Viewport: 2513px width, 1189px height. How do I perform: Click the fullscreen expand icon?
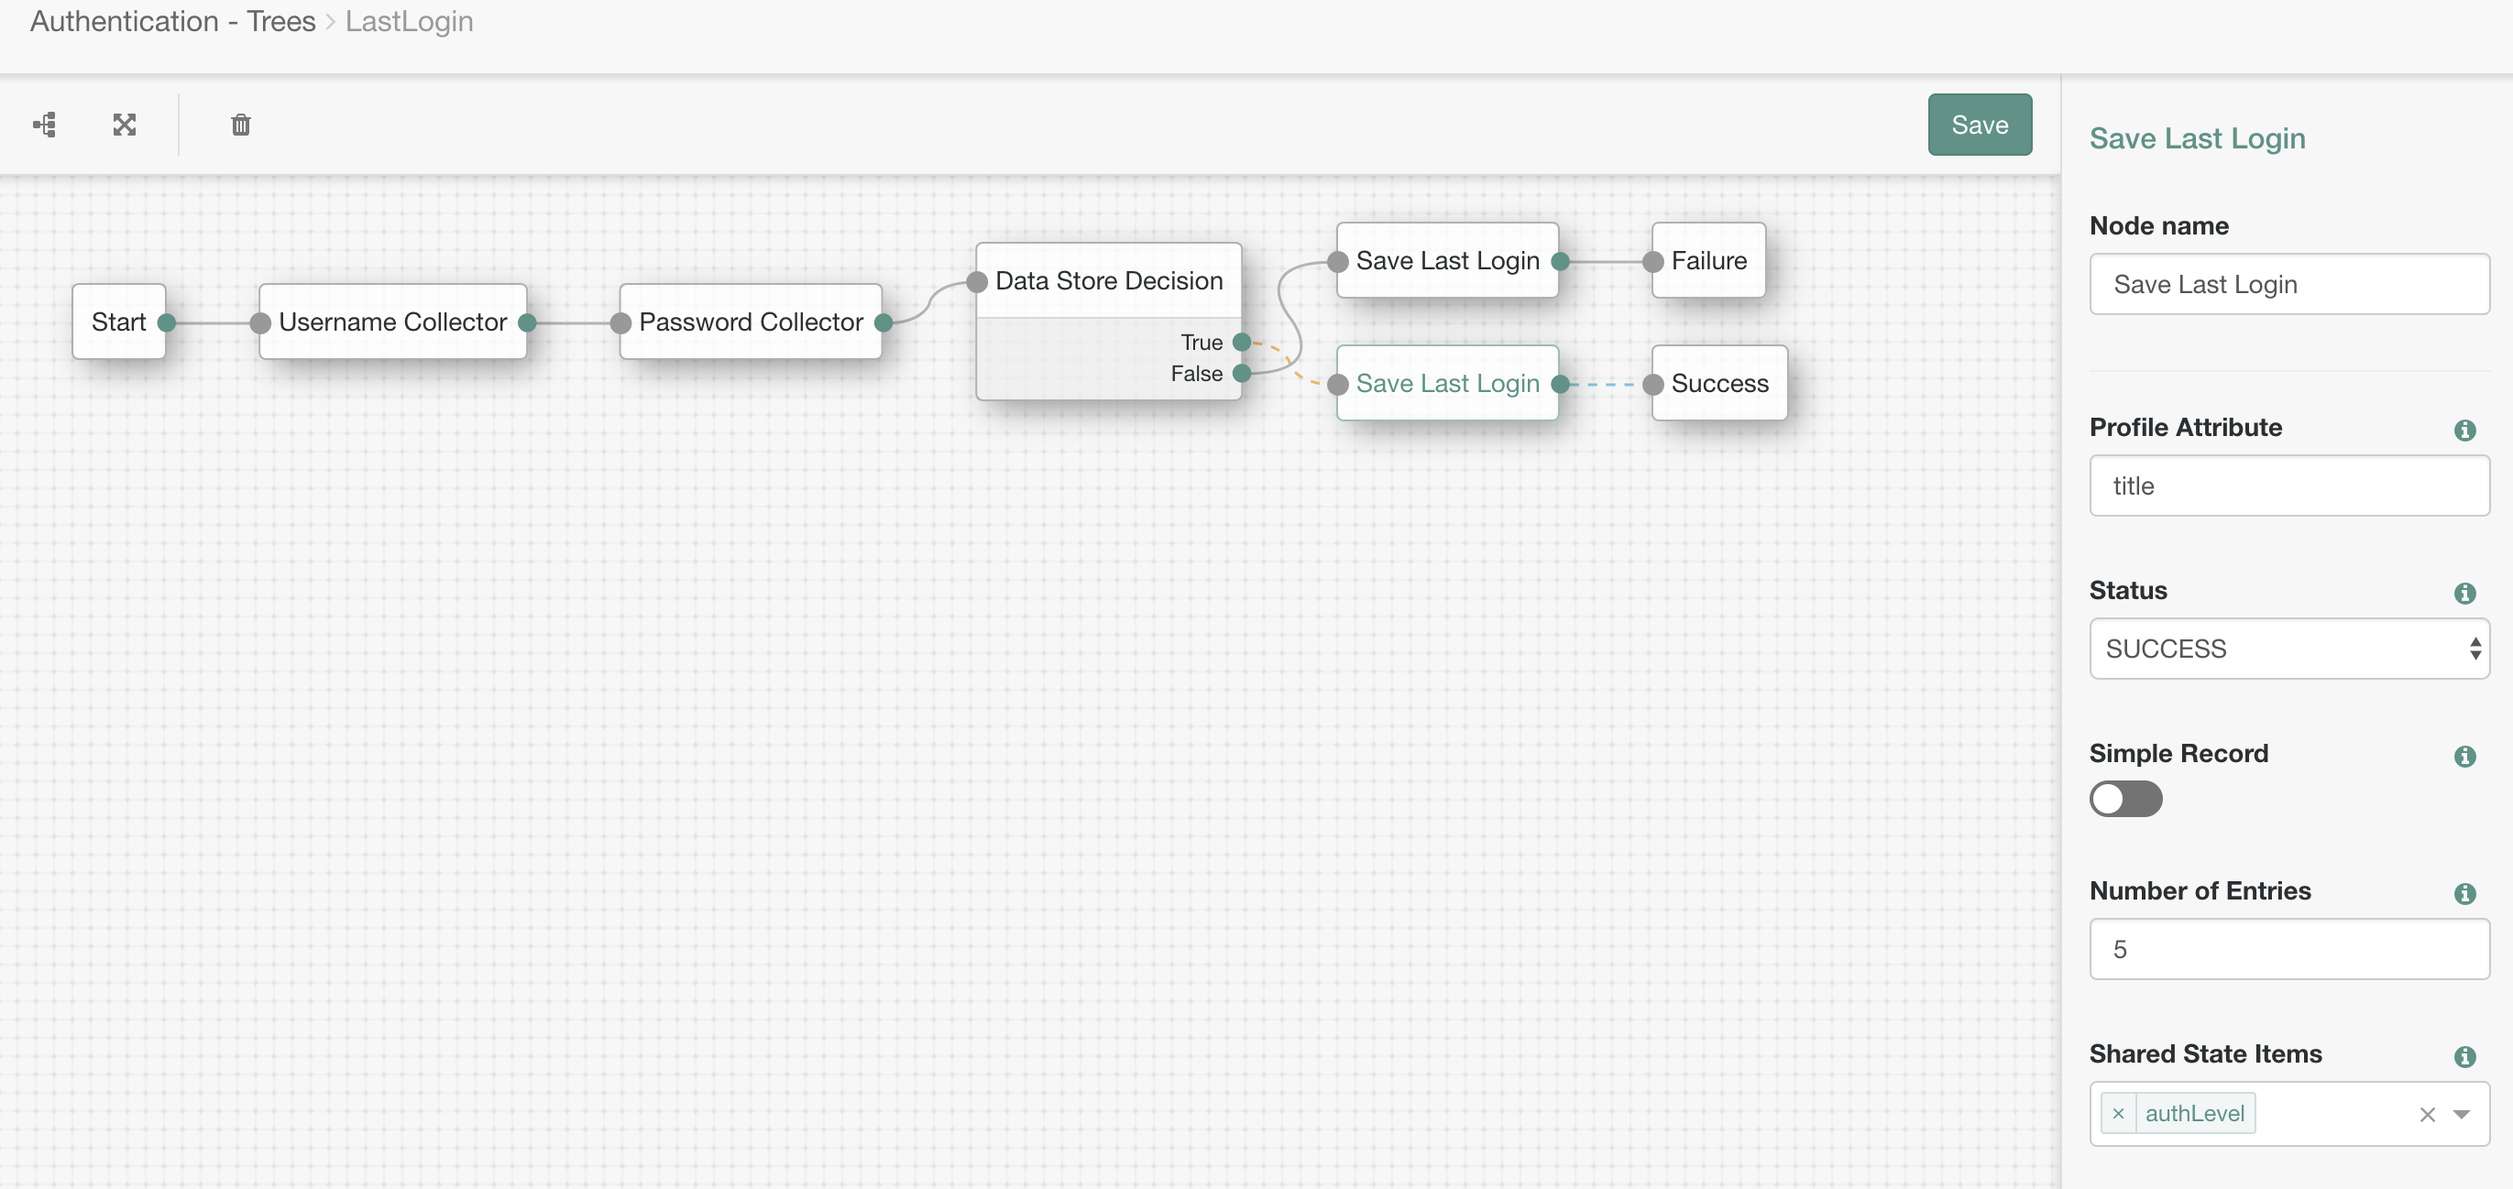[124, 125]
